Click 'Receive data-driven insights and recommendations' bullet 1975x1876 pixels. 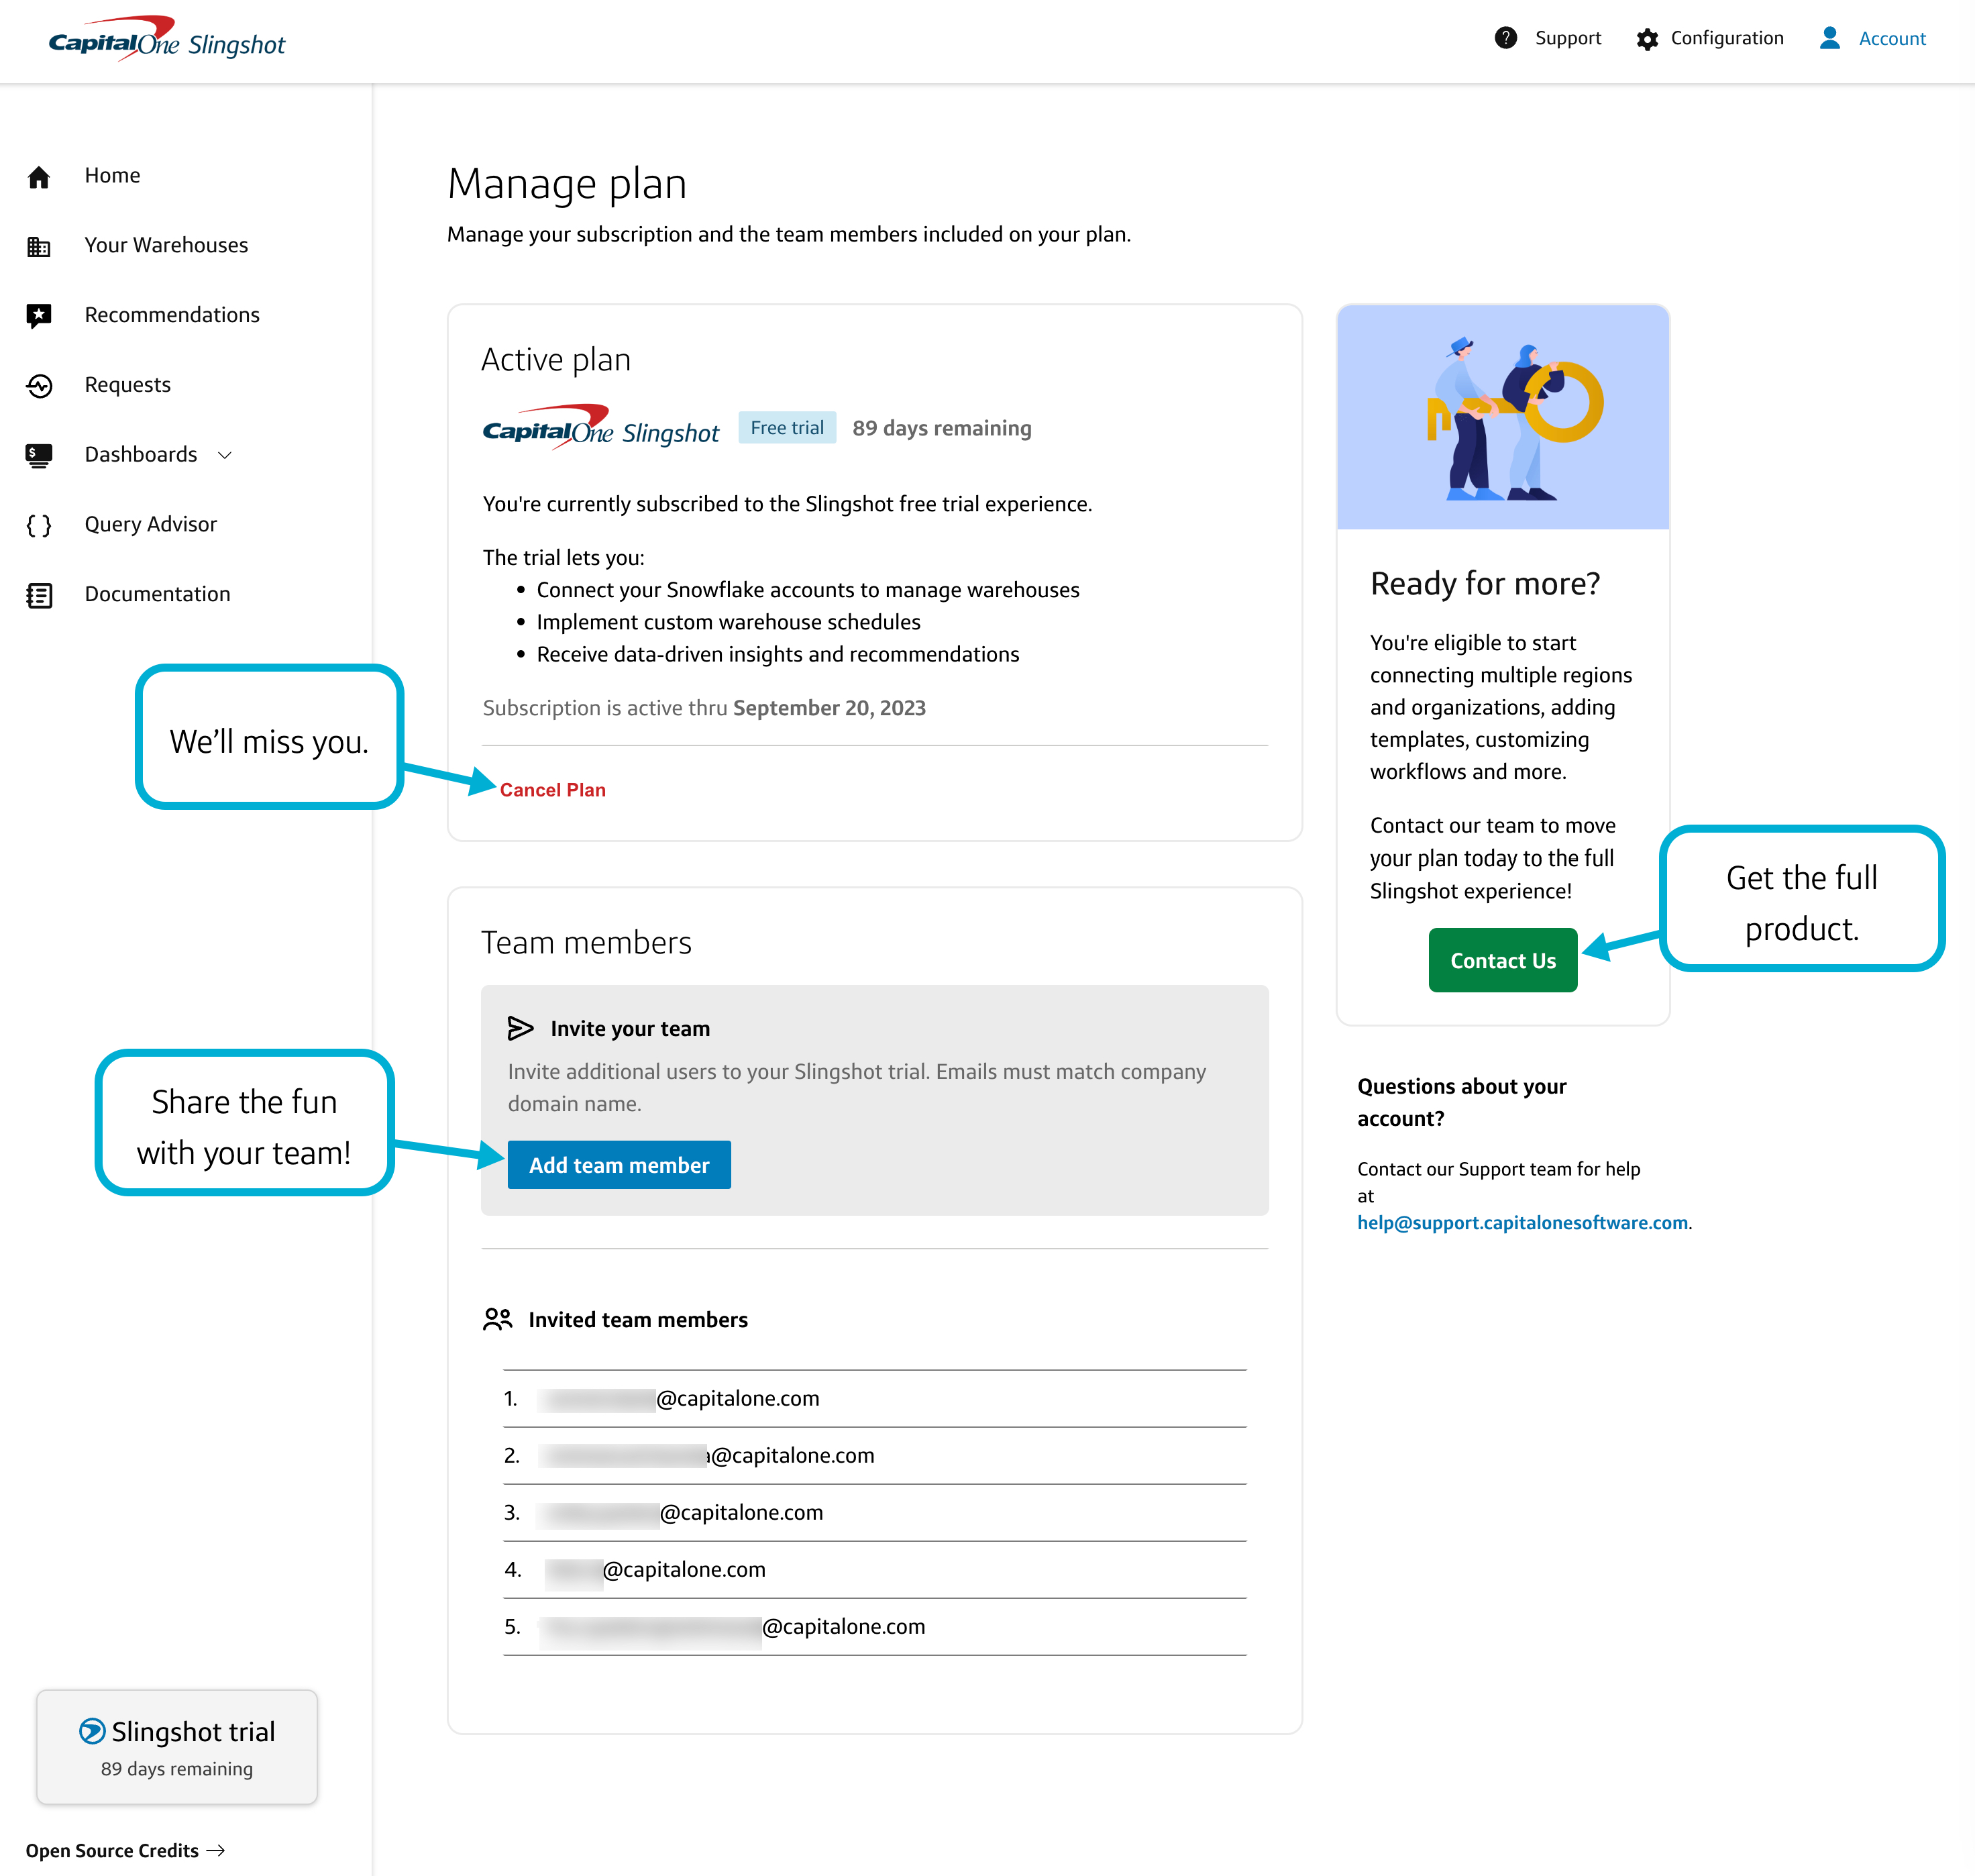(778, 654)
